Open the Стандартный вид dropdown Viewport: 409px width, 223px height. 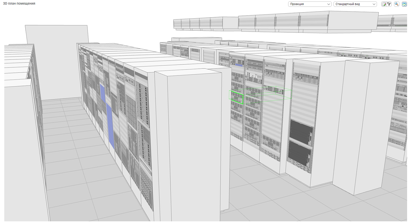click(x=355, y=4)
